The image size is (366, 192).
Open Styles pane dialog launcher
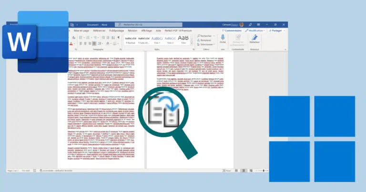[193, 50]
